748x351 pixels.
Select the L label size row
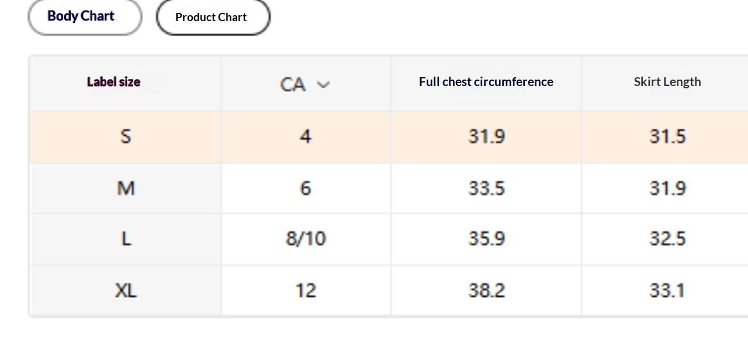(x=126, y=239)
